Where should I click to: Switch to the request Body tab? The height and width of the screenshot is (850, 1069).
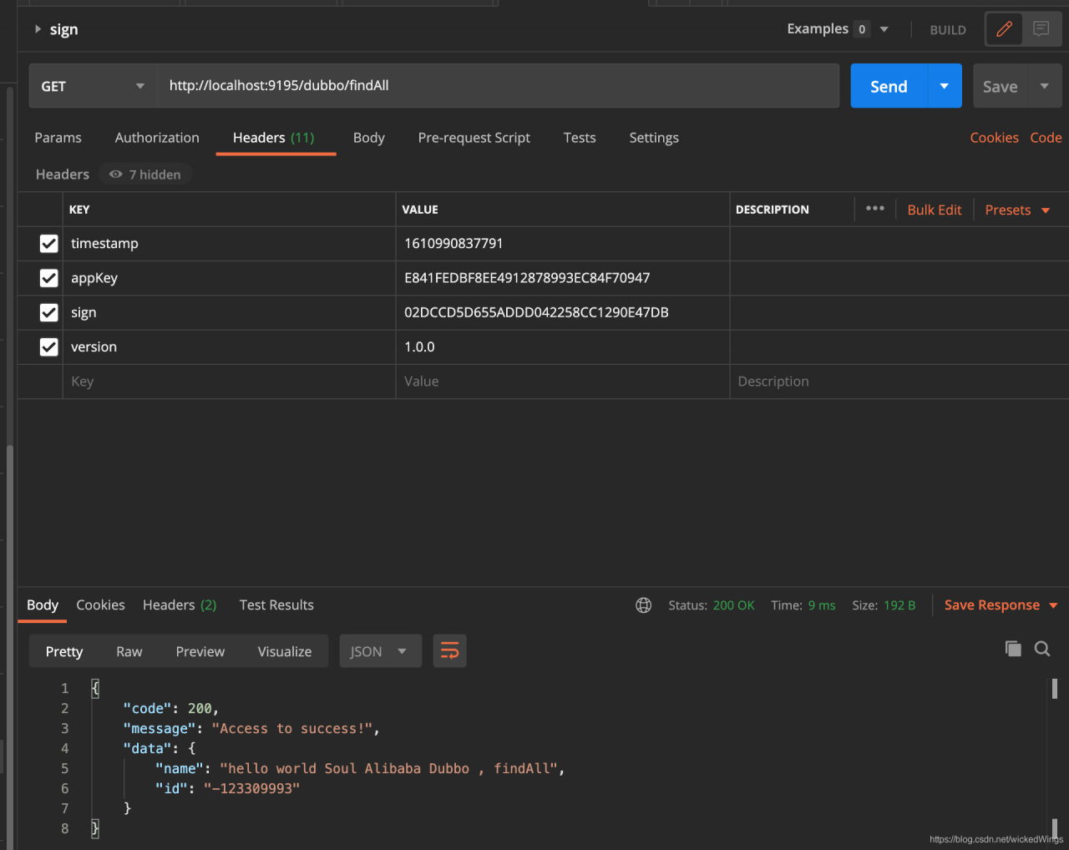[x=369, y=138]
